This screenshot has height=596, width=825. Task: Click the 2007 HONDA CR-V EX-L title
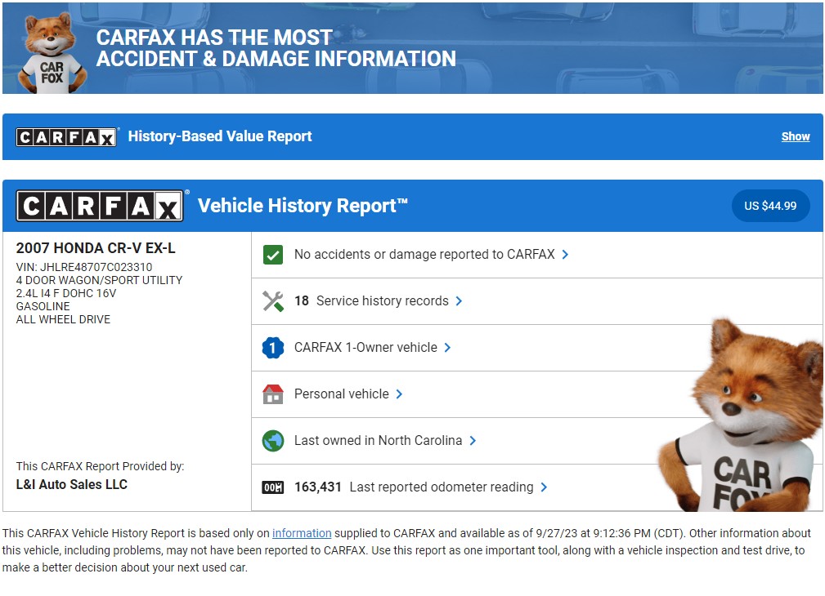coord(96,248)
